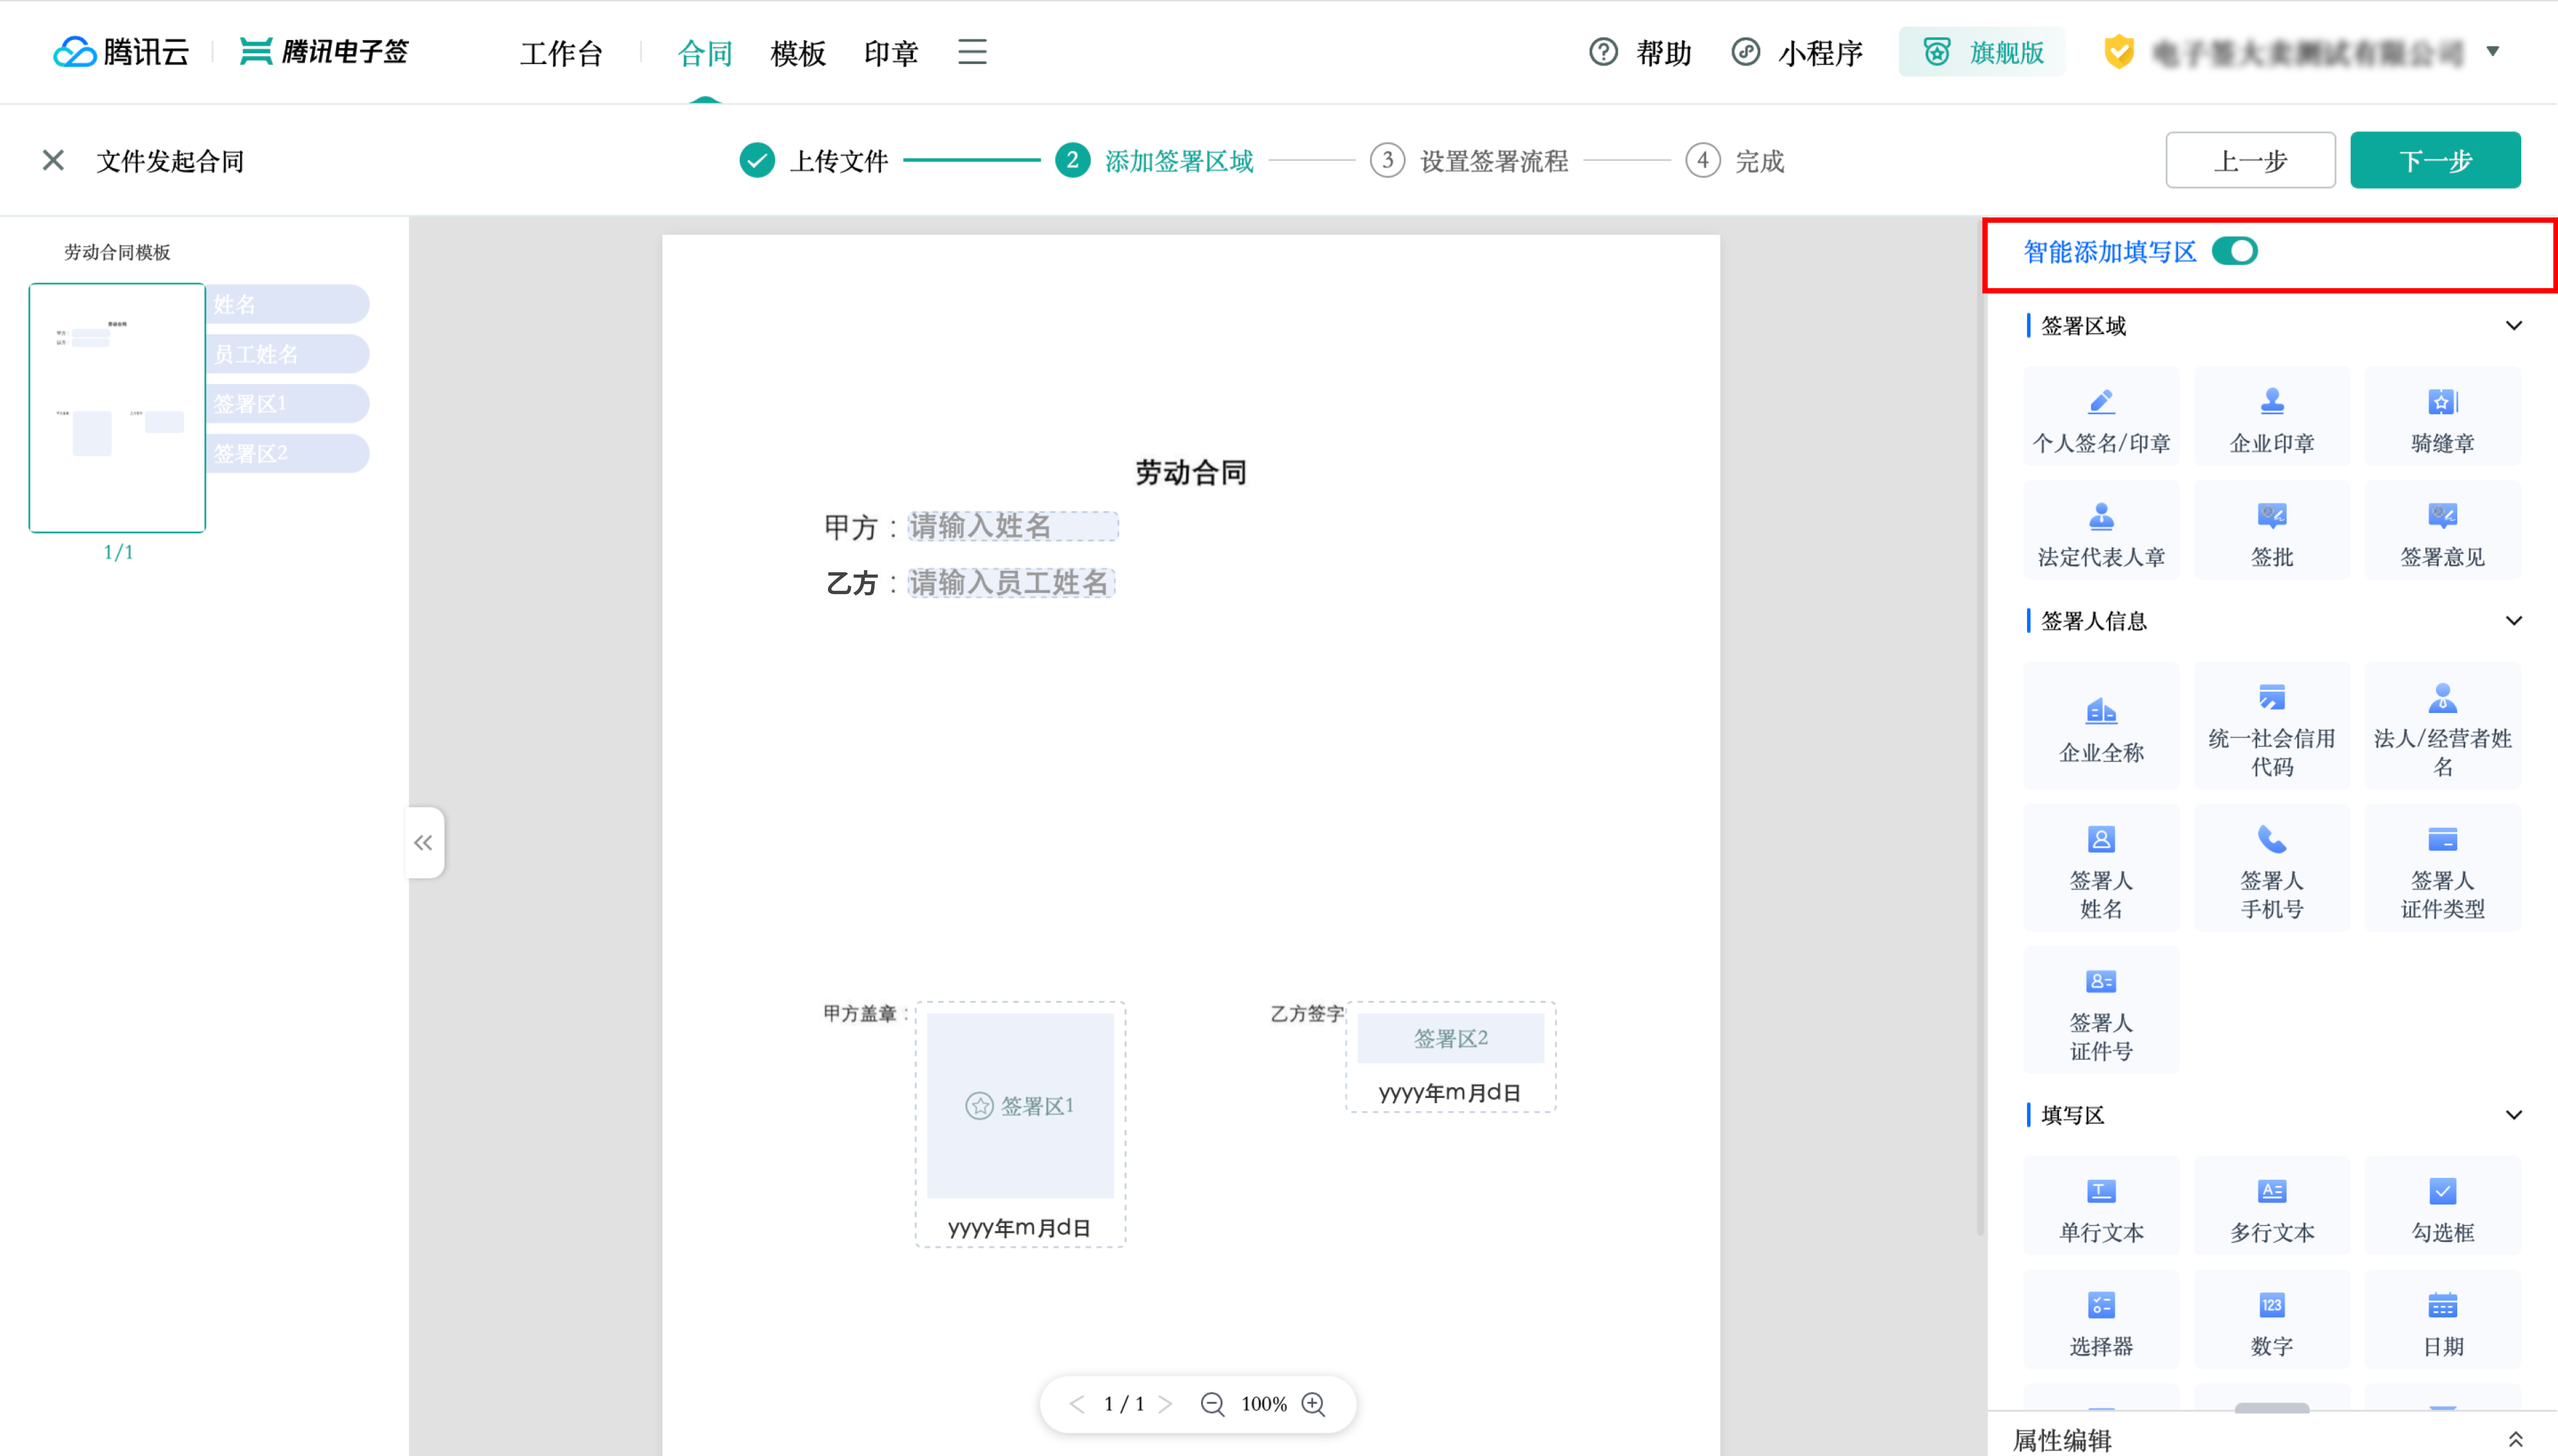
Task: Go to step 上传文件
Action: [x=814, y=161]
